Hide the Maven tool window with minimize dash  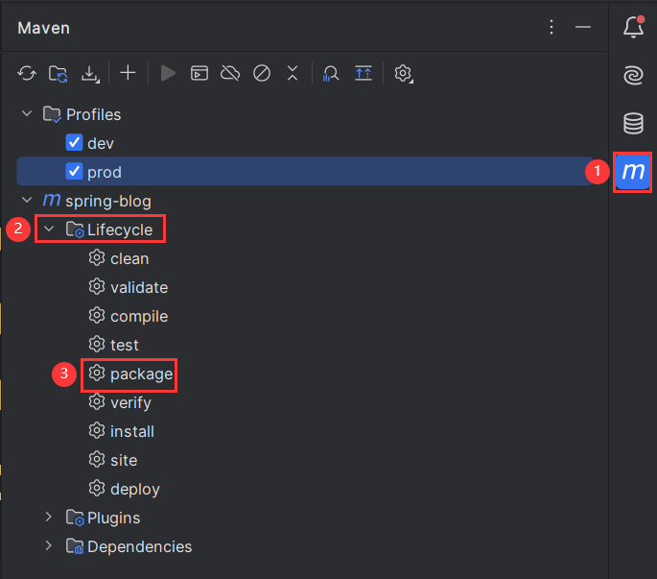583,27
